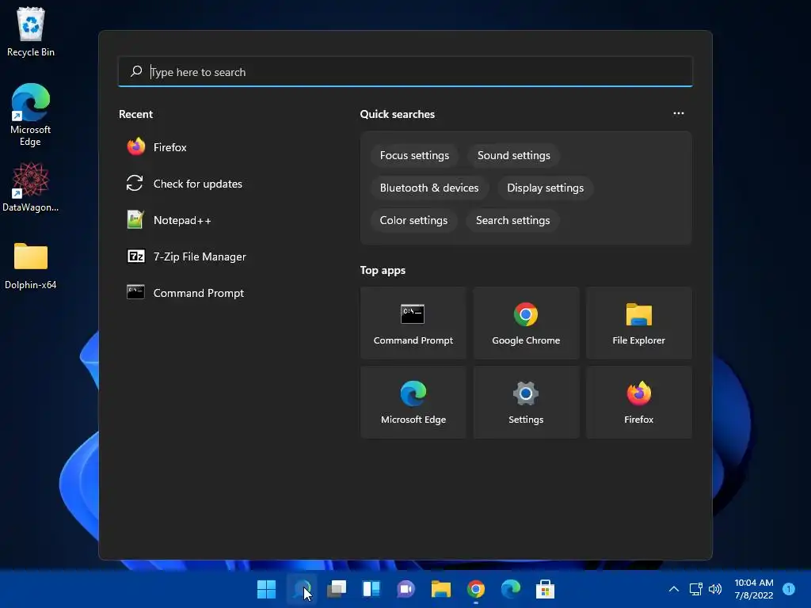Image resolution: width=811 pixels, height=608 pixels.
Task: Open the clock showing 10:04 AM
Action: [x=754, y=589]
